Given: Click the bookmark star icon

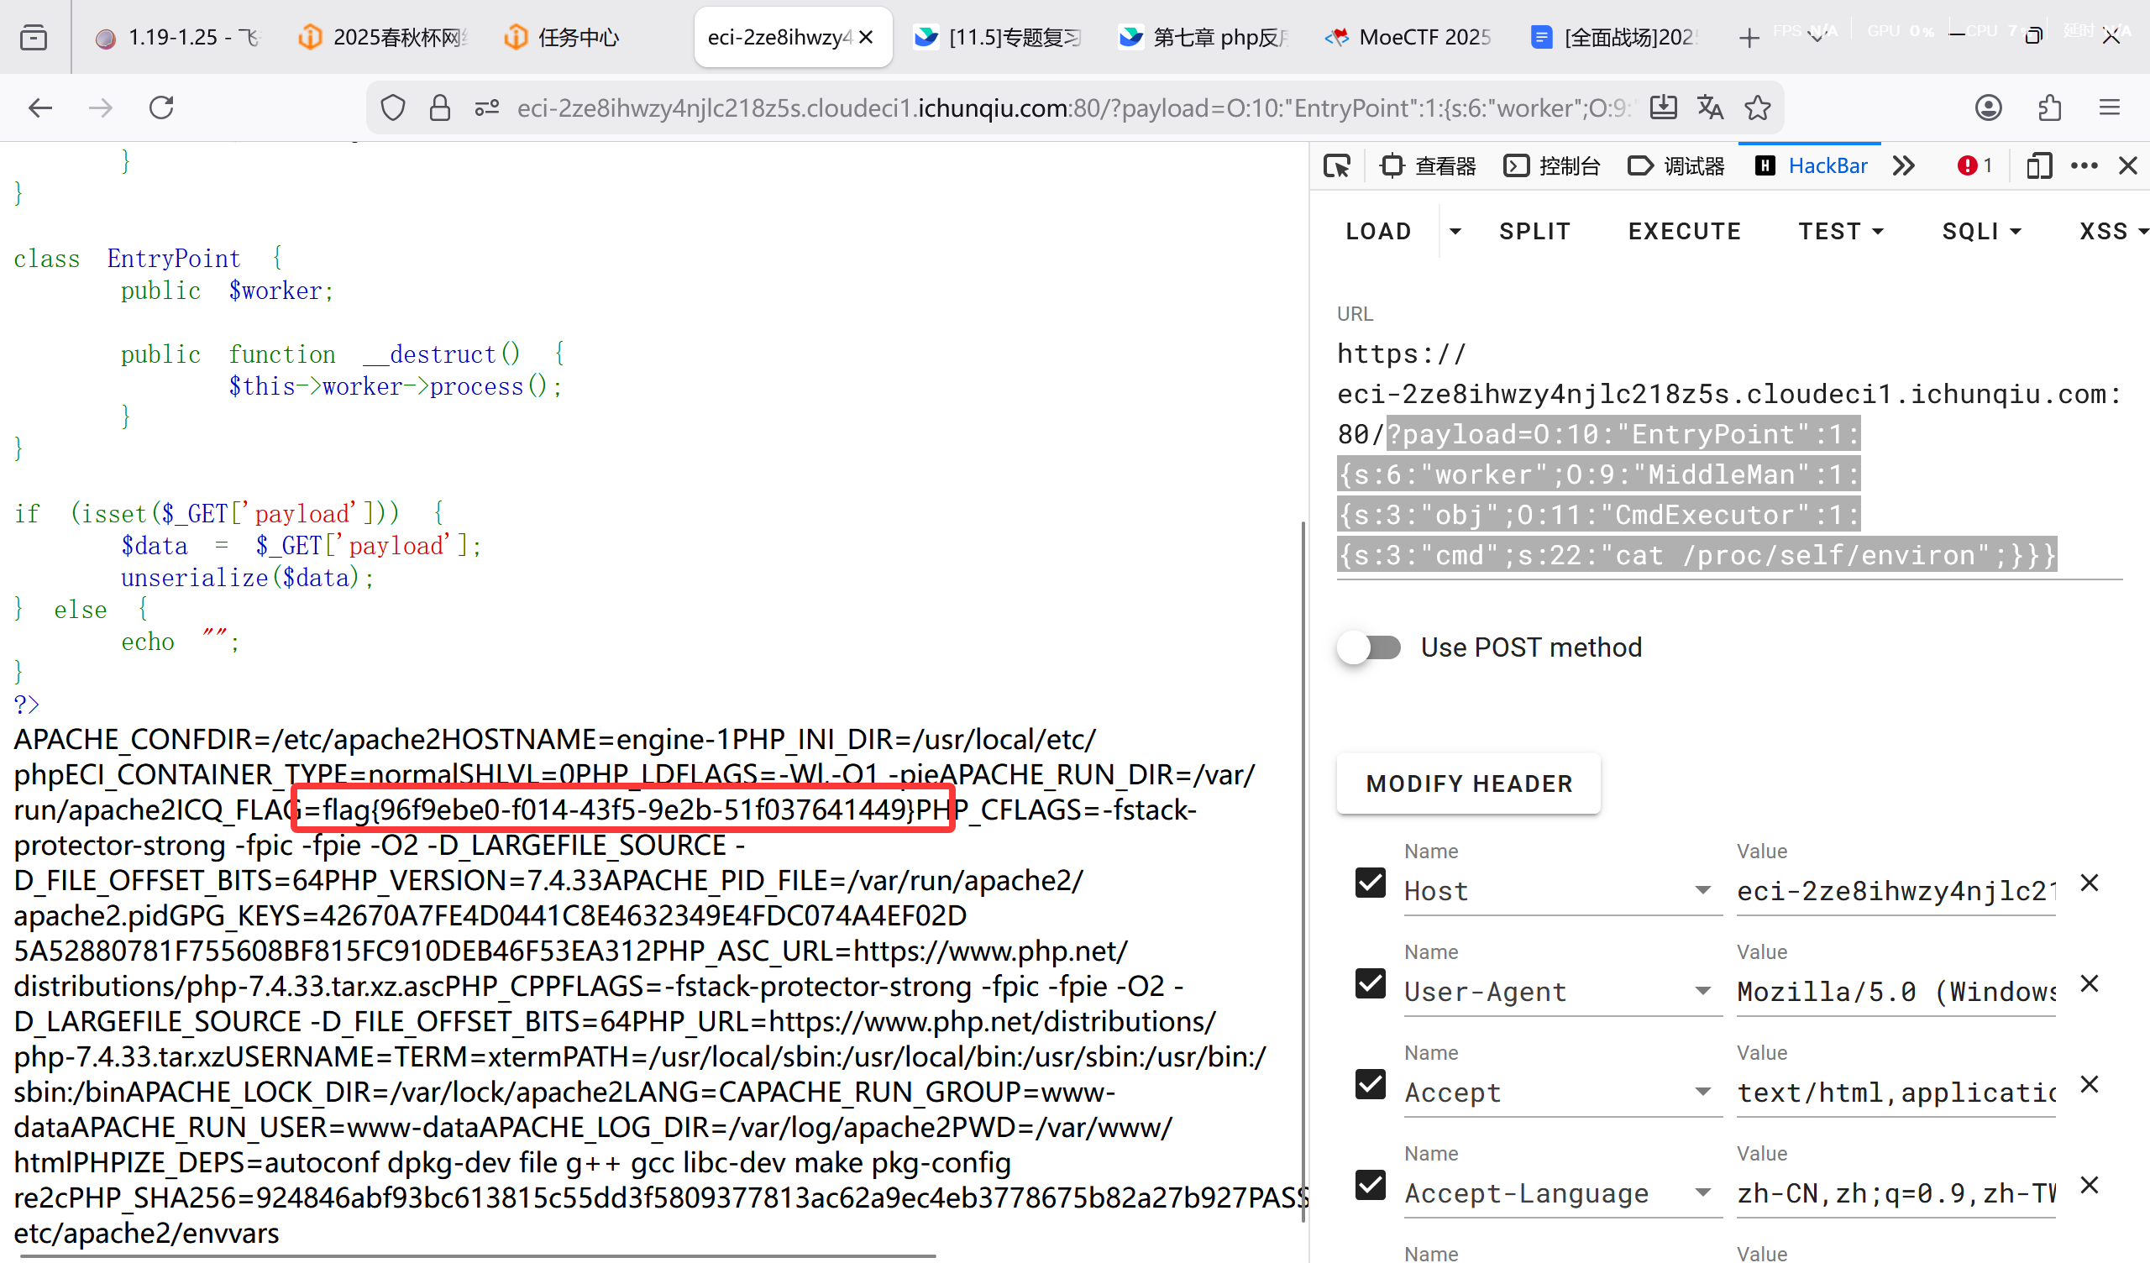Looking at the screenshot, I should (1758, 108).
